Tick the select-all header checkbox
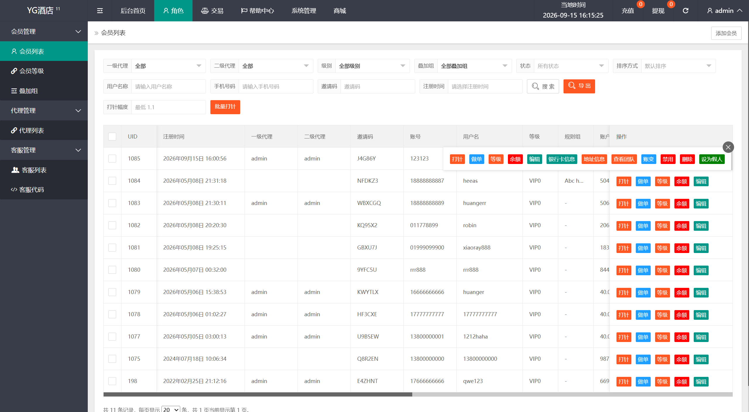Image resolution: width=749 pixels, height=412 pixels. (x=112, y=137)
